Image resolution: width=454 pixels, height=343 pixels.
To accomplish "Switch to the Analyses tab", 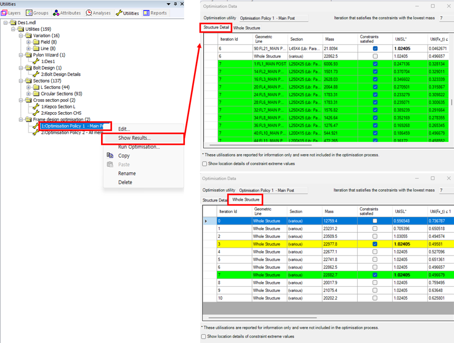I will click(98, 13).
